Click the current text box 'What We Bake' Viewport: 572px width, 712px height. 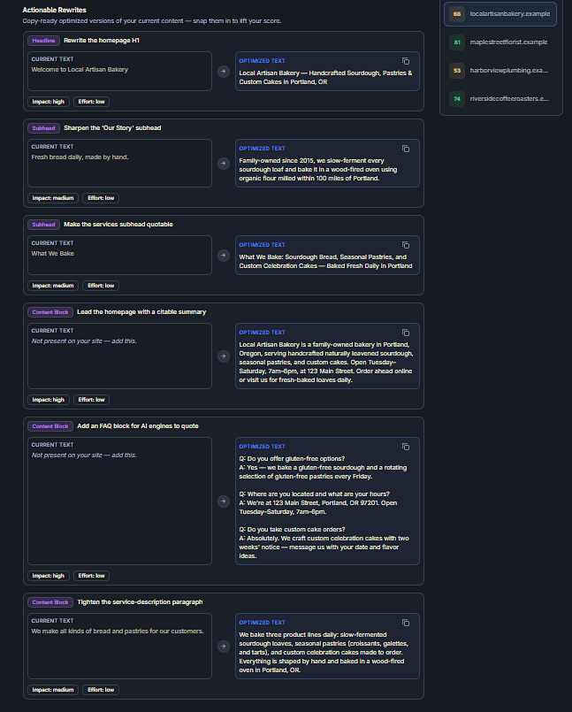point(119,256)
